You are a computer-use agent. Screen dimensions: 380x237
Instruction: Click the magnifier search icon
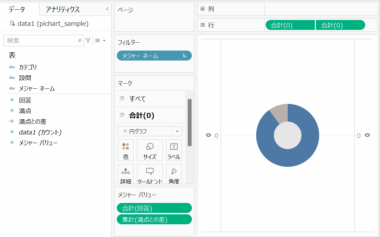pos(80,41)
